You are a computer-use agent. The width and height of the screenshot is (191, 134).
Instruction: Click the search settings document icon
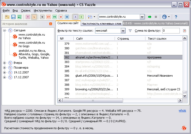coord(90,17)
